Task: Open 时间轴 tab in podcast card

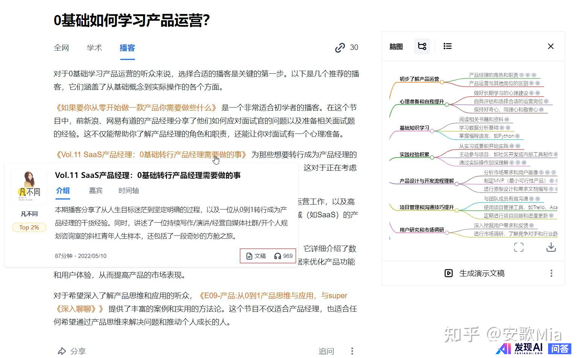Action: point(128,191)
